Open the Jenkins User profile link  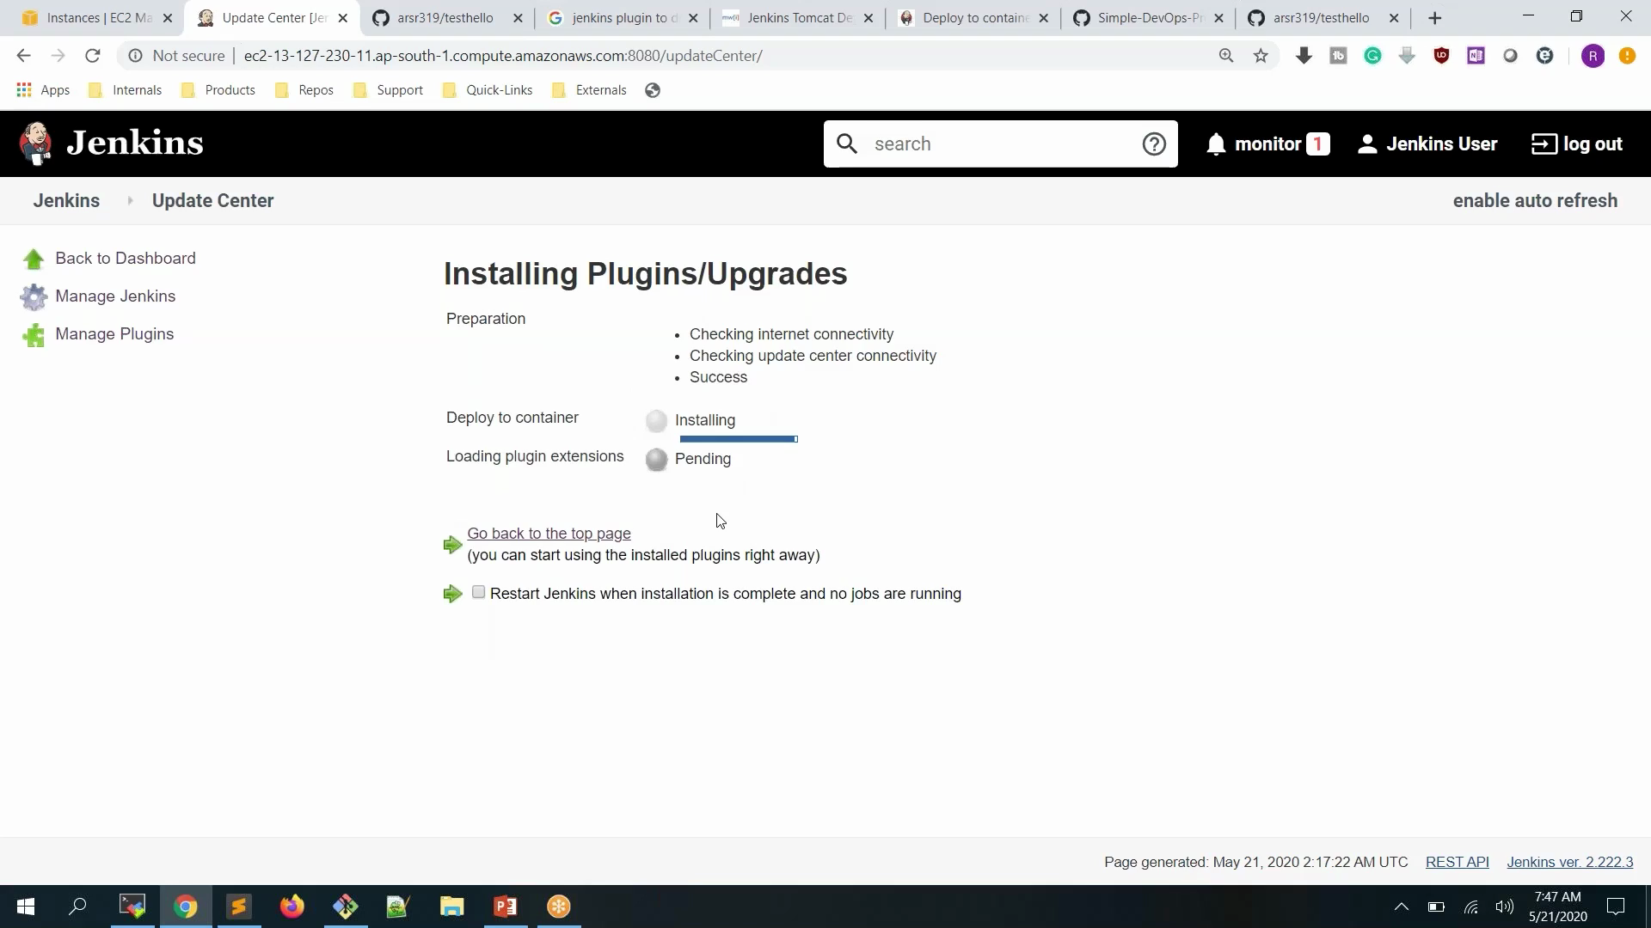pos(1427,144)
